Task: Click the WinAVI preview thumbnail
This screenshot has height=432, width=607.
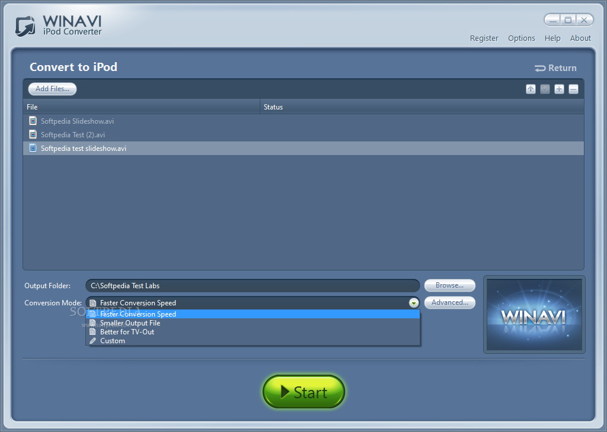Action: pos(534,315)
